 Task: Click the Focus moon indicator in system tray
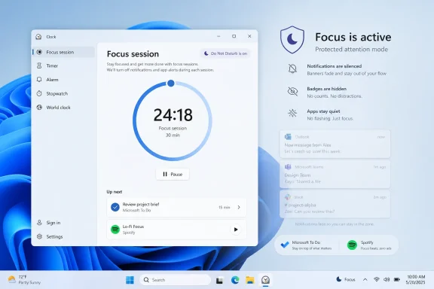[x=345, y=280]
